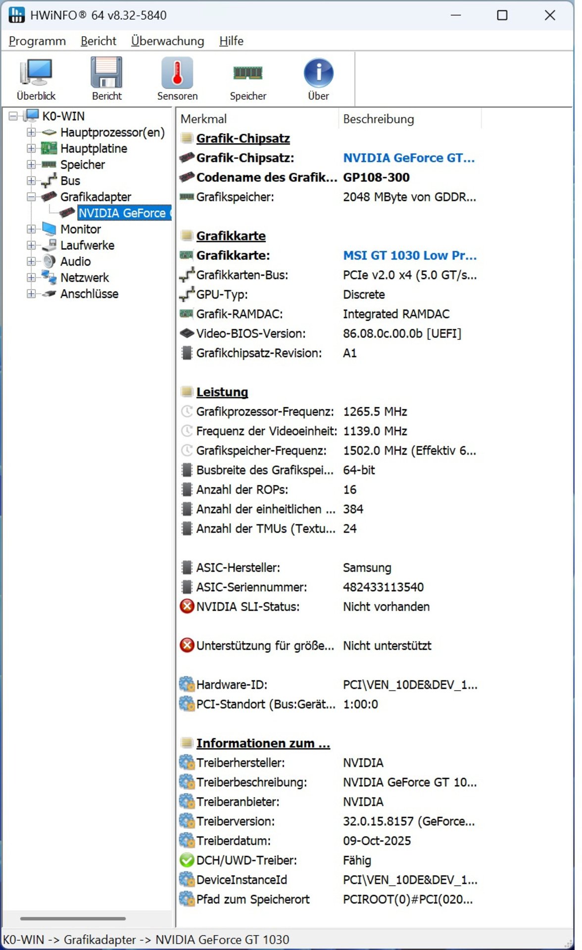The width and height of the screenshot is (582, 950).
Task: Click the 1265.5 MHz frequency value
Action: (x=375, y=412)
